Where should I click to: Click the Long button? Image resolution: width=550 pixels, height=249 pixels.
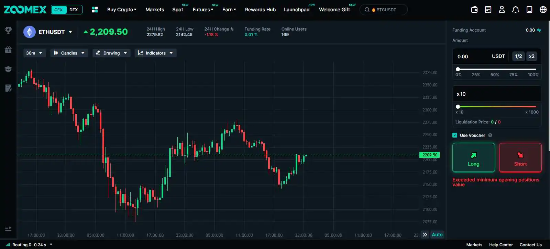(474, 157)
